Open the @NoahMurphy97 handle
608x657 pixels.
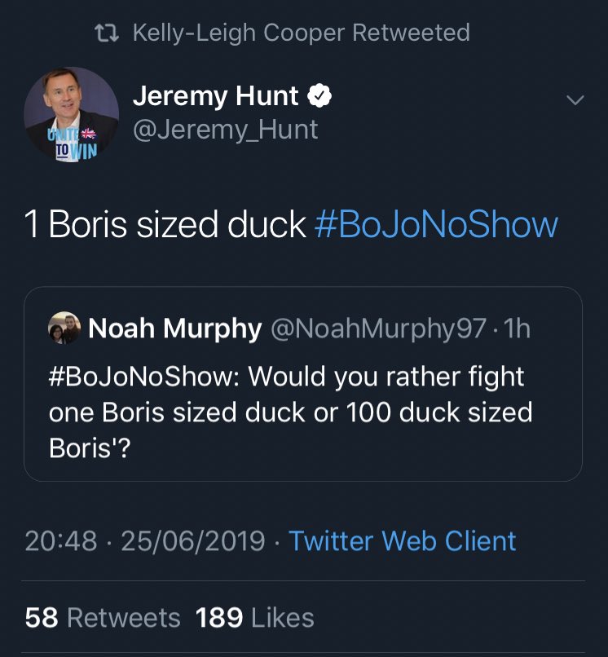coord(377,328)
